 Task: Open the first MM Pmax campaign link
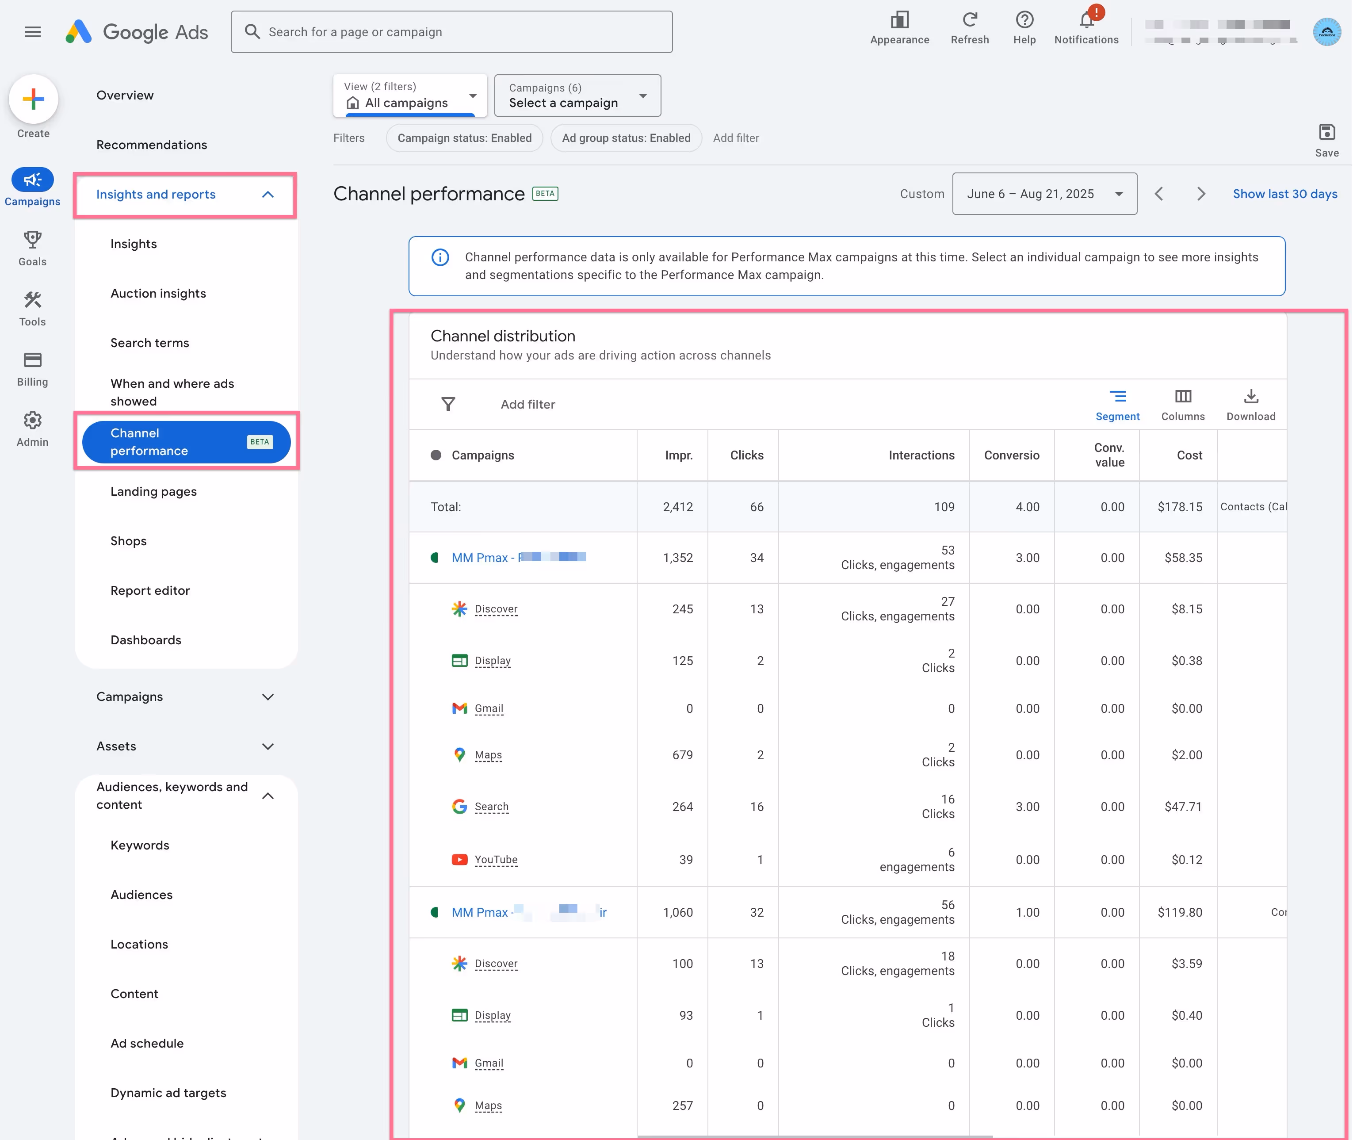(x=519, y=558)
